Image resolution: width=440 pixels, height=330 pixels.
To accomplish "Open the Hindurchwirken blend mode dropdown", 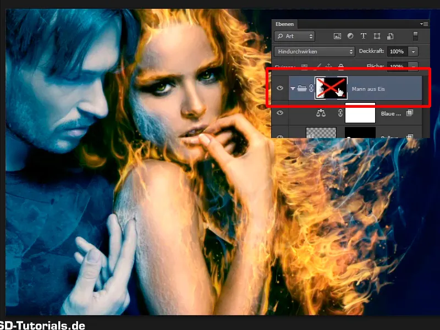I will pyautogui.click(x=315, y=51).
